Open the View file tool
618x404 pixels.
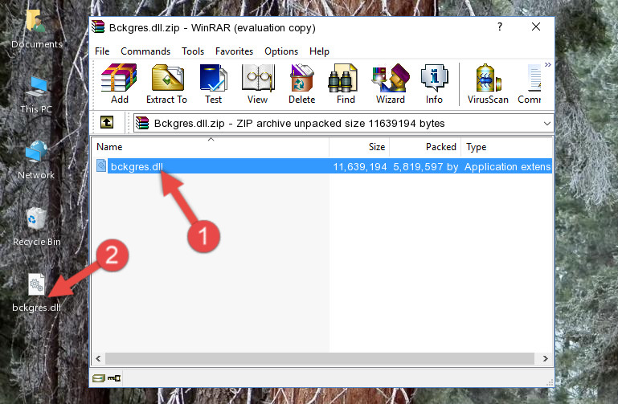[258, 84]
